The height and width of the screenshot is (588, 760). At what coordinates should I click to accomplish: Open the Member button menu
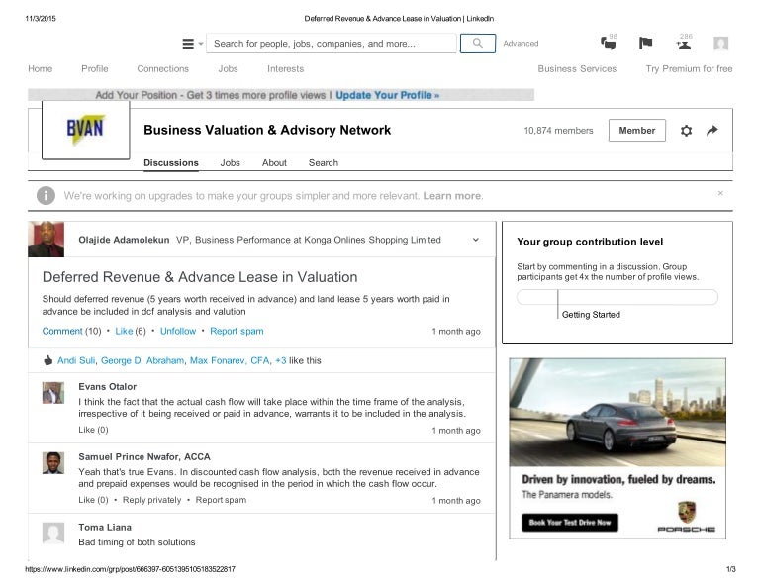tap(636, 131)
